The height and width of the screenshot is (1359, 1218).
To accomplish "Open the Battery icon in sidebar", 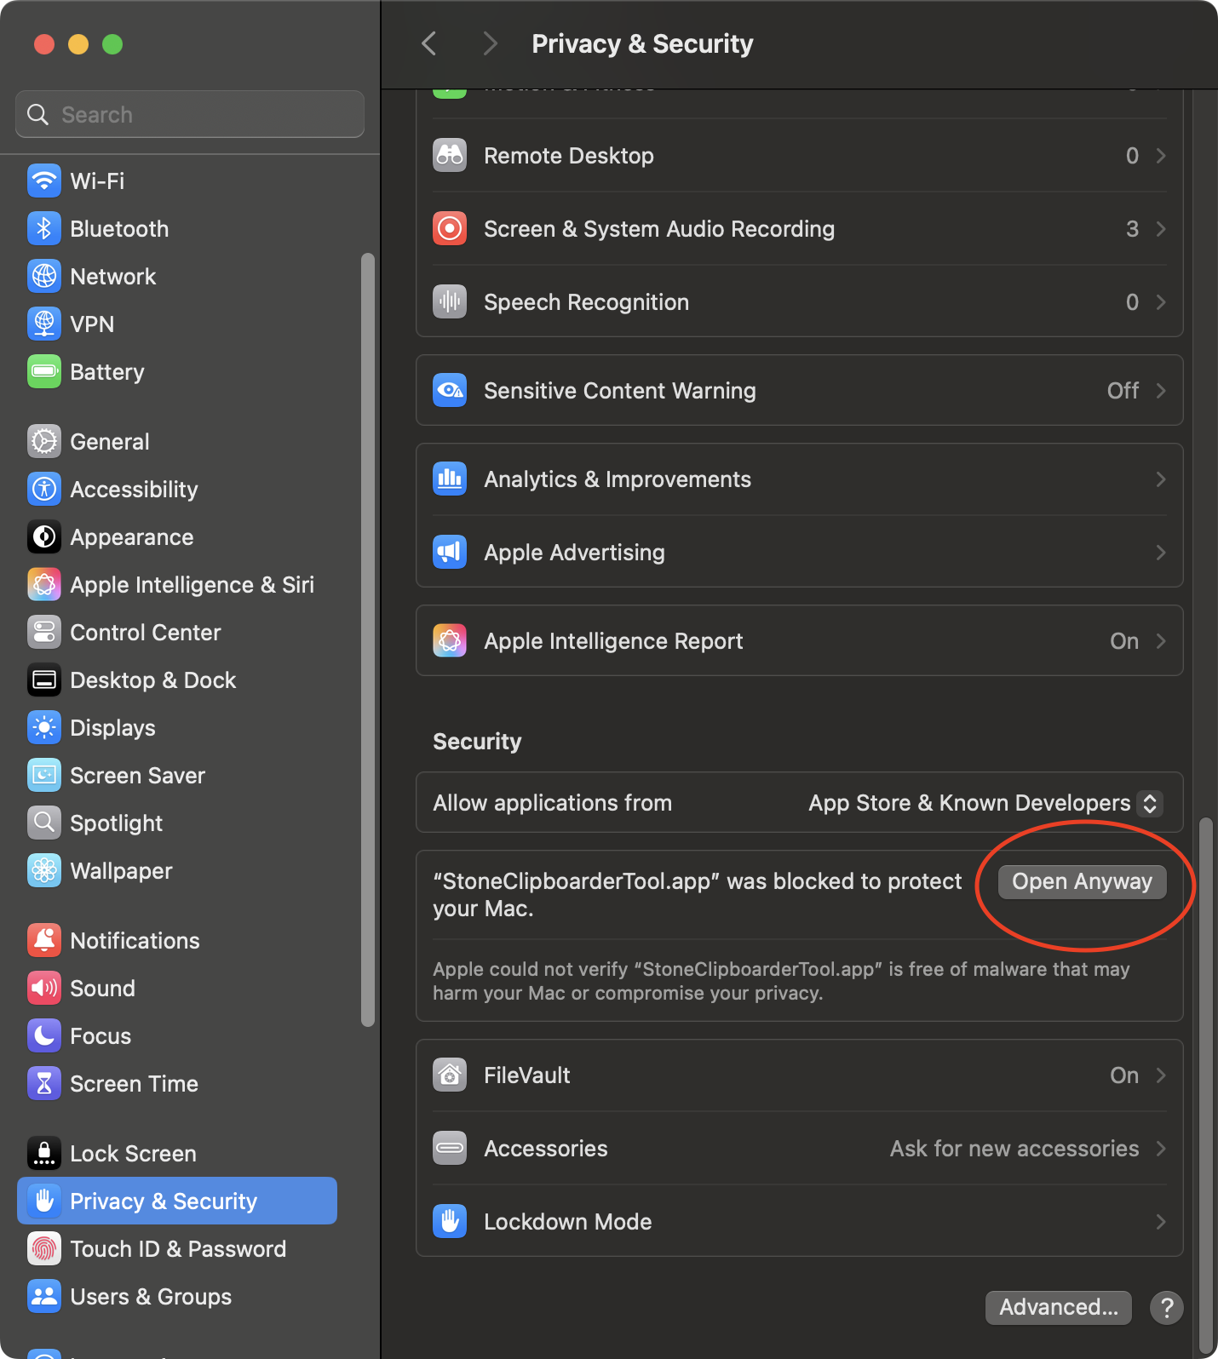I will point(44,371).
